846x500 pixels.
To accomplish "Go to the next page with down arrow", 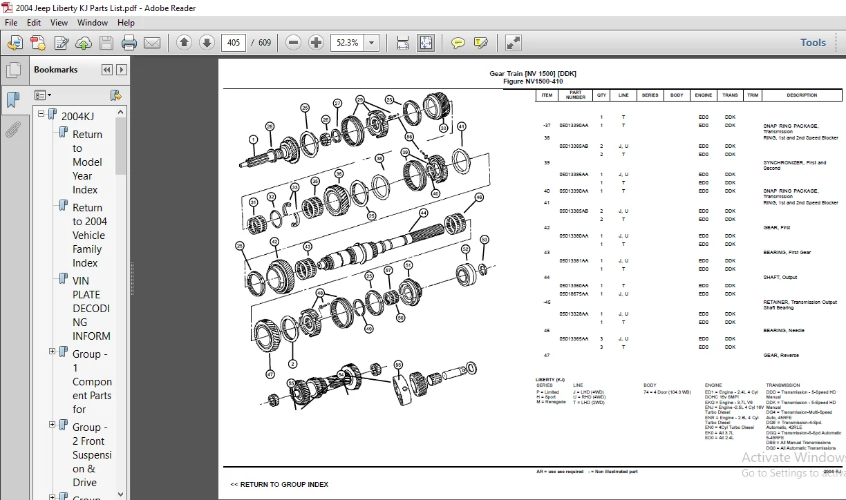I will coord(207,43).
